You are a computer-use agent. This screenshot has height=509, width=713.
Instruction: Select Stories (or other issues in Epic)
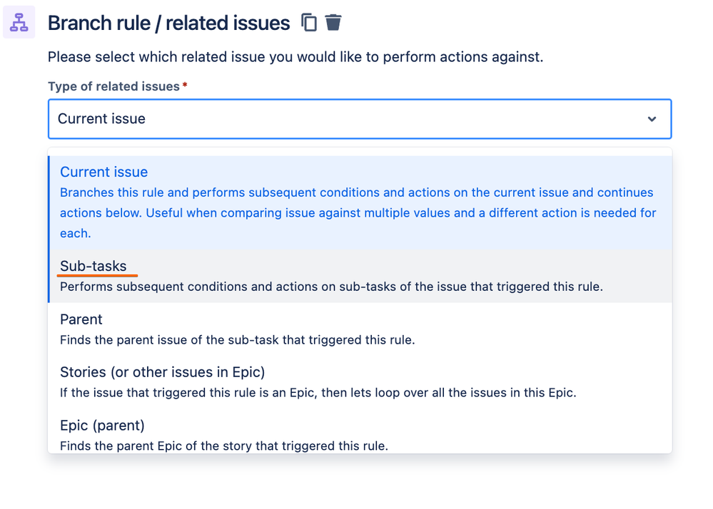tap(360, 382)
